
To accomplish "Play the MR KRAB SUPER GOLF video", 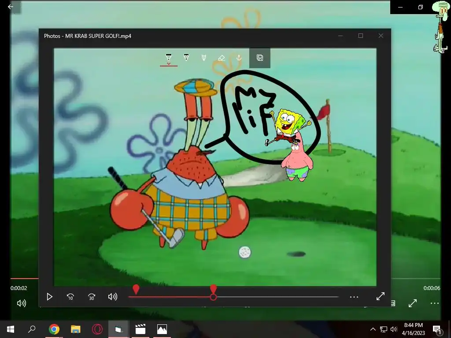I will (49, 297).
